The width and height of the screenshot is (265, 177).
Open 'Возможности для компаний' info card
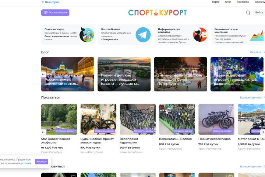238,35
